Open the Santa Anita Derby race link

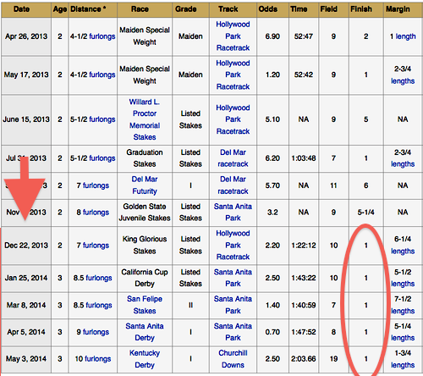(x=145, y=332)
